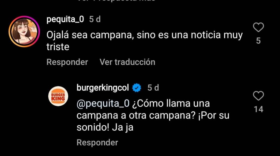Reply to burgerkingcol's comment via Responder
The width and height of the screenshot is (280, 156).
(97, 143)
